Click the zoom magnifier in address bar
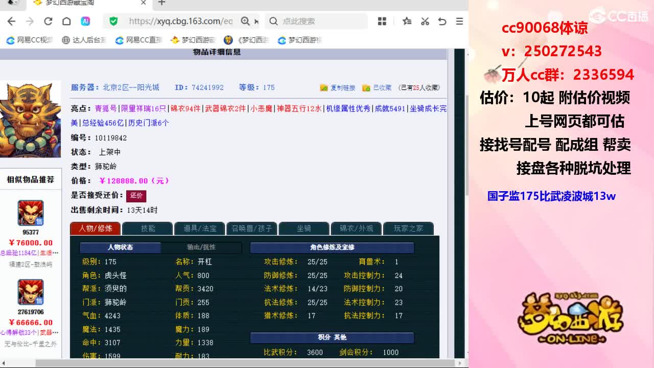The height and width of the screenshot is (368, 654). 245,21
